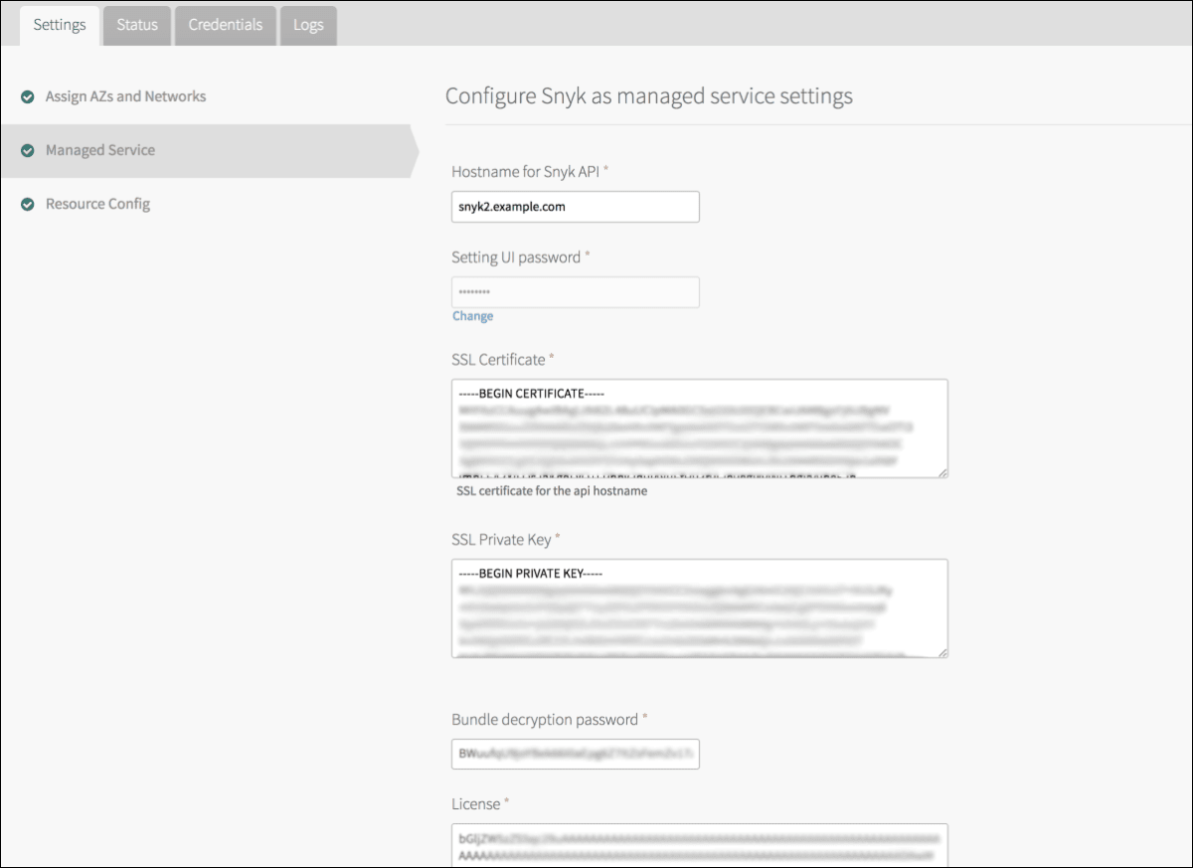Grab SSL Private Key textarea resize handle
This screenshot has width=1193, height=868.
pos(941,651)
